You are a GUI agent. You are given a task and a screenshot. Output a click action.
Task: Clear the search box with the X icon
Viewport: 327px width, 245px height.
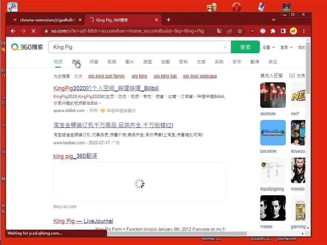[225, 47]
